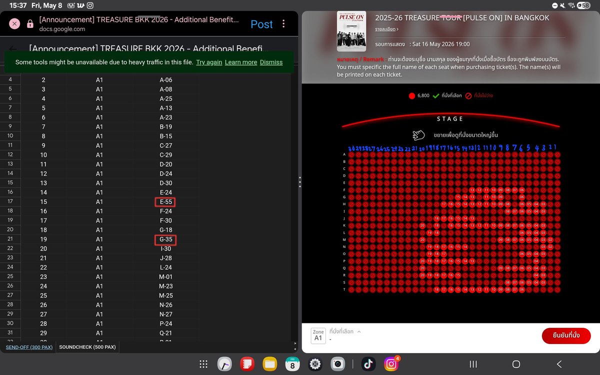The width and height of the screenshot is (600, 375).
Task: Select available seat 15 in row R
Action: pos(457,275)
